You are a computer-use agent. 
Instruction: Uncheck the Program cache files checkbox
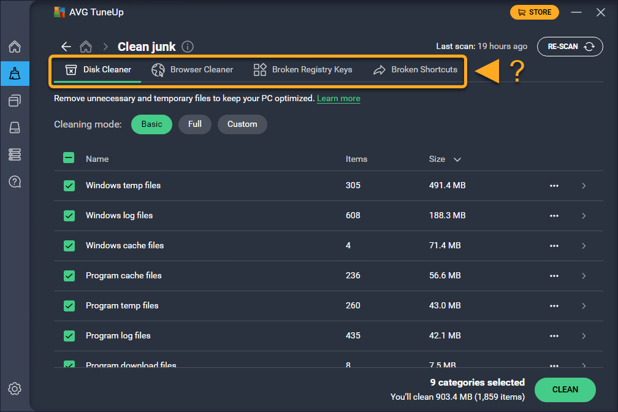69,275
